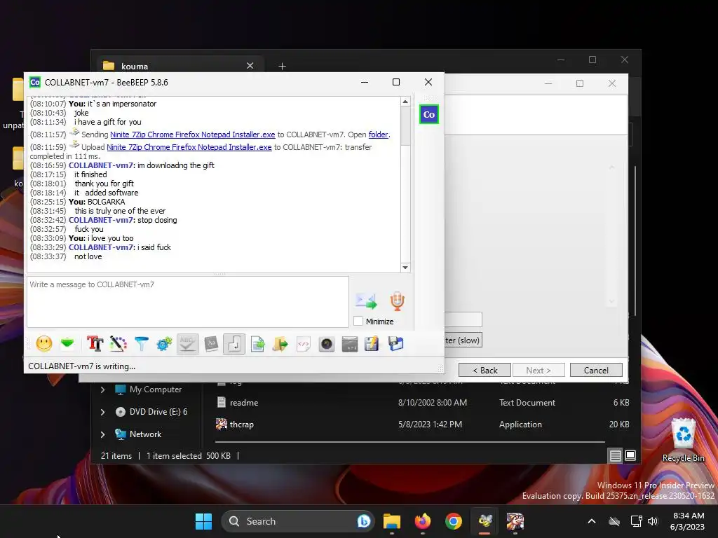Click BeeBEEP bee icon on taskbar
Screen dimensions: 718x538
(485, 521)
